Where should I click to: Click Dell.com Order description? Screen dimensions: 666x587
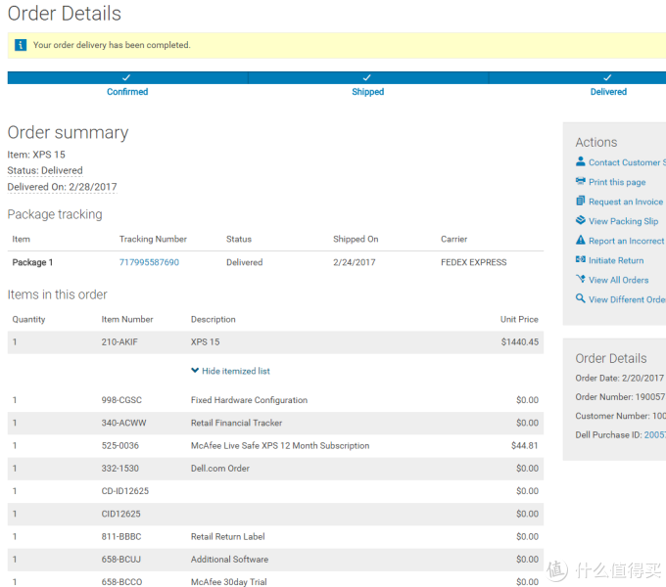coord(220,469)
